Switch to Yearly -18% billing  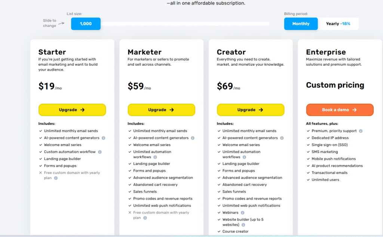pyautogui.click(x=338, y=24)
